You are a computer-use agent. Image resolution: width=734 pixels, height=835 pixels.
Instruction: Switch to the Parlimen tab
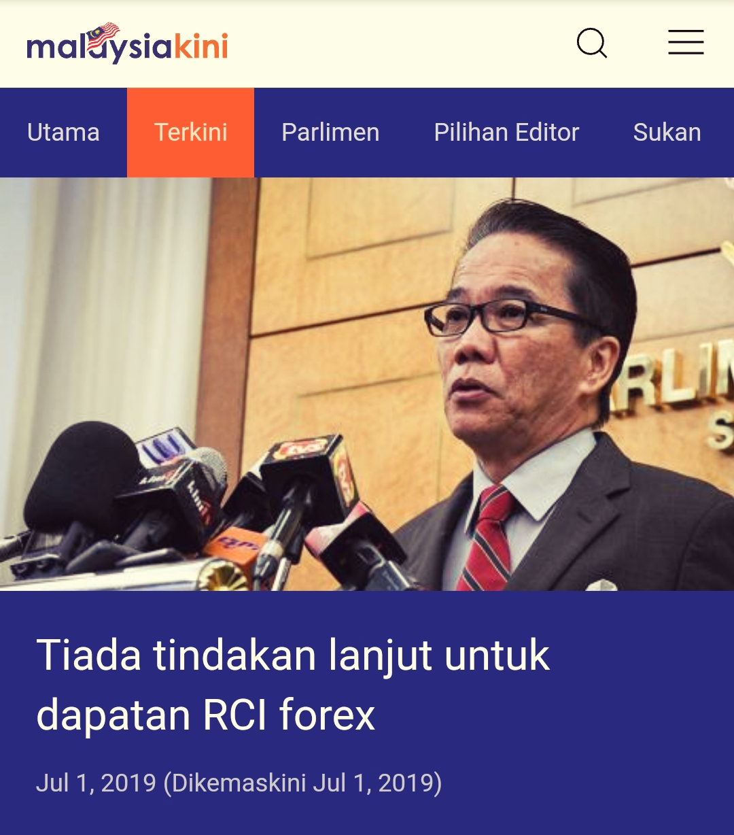pos(330,132)
